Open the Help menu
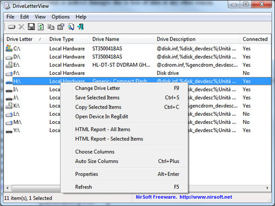Image resolution: width=275 pixels, height=206 pixels. tap(81, 17)
